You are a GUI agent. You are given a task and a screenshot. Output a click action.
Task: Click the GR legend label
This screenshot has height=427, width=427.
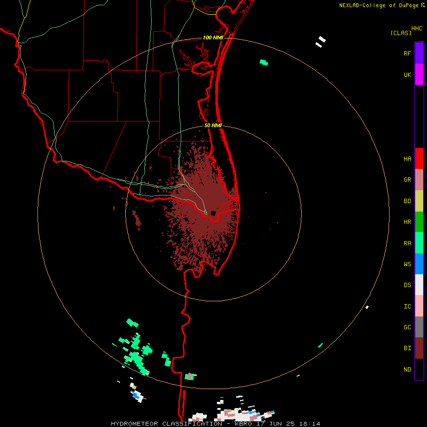pos(407,180)
